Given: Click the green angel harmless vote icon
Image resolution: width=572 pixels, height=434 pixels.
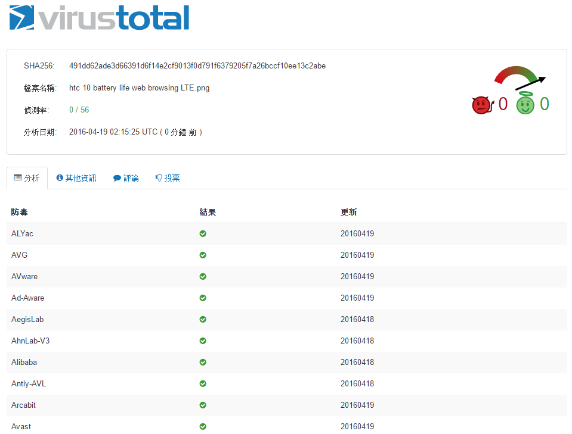Looking at the screenshot, I should click(525, 105).
